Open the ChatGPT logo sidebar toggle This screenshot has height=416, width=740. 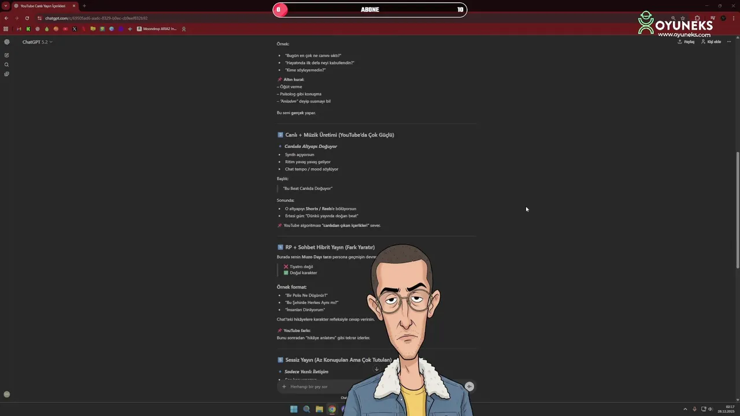point(6,42)
